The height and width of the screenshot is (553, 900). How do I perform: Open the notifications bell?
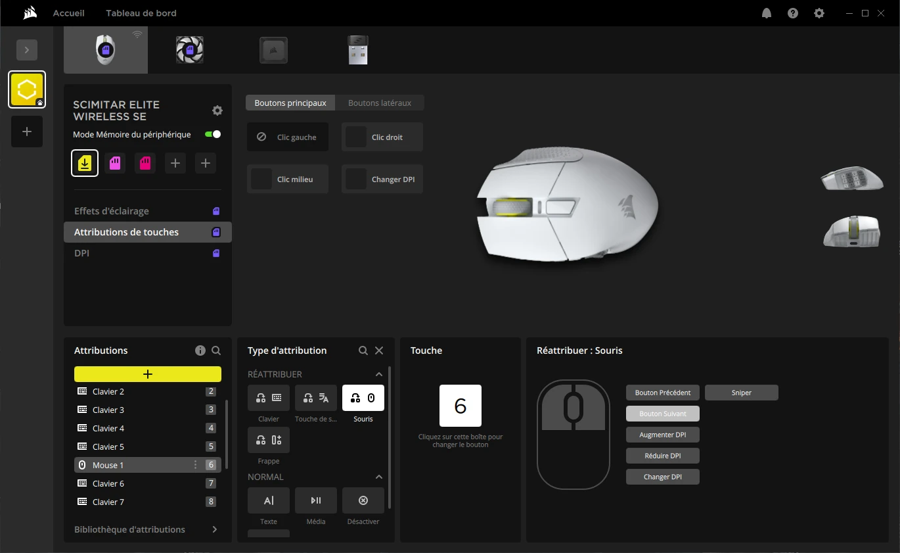[x=767, y=13]
